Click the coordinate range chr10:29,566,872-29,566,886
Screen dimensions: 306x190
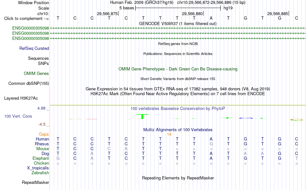[x=204, y=3]
